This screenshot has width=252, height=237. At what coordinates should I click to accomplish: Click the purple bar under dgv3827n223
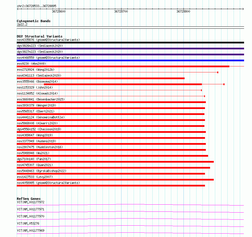[130, 54]
